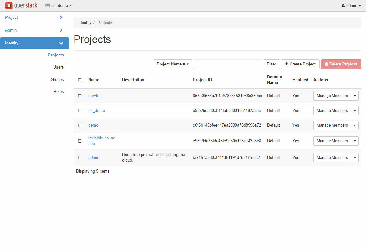Open the alt_demo project link in table
This screenshot has height=250, width=366.
point(97,111)
